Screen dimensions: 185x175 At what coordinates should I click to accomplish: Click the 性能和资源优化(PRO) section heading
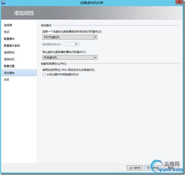pos(54,64)
